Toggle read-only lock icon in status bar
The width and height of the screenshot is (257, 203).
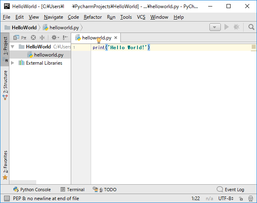pyautogui.click(x=241, y=199)
